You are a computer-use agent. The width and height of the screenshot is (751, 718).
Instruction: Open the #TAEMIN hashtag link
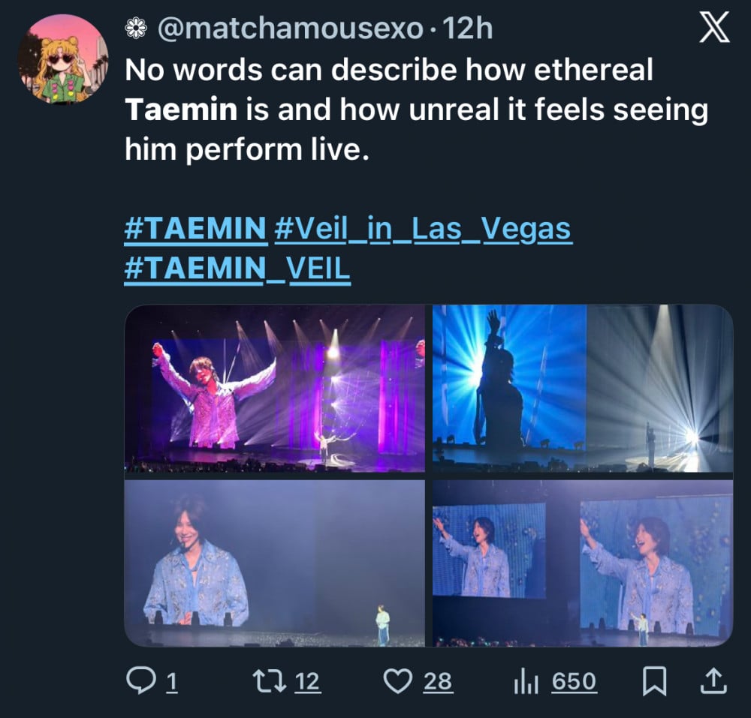(195, 229)
